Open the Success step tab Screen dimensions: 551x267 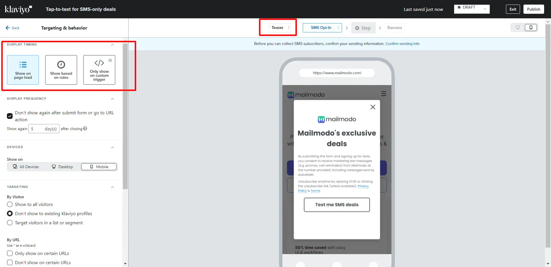pos(395,28)
